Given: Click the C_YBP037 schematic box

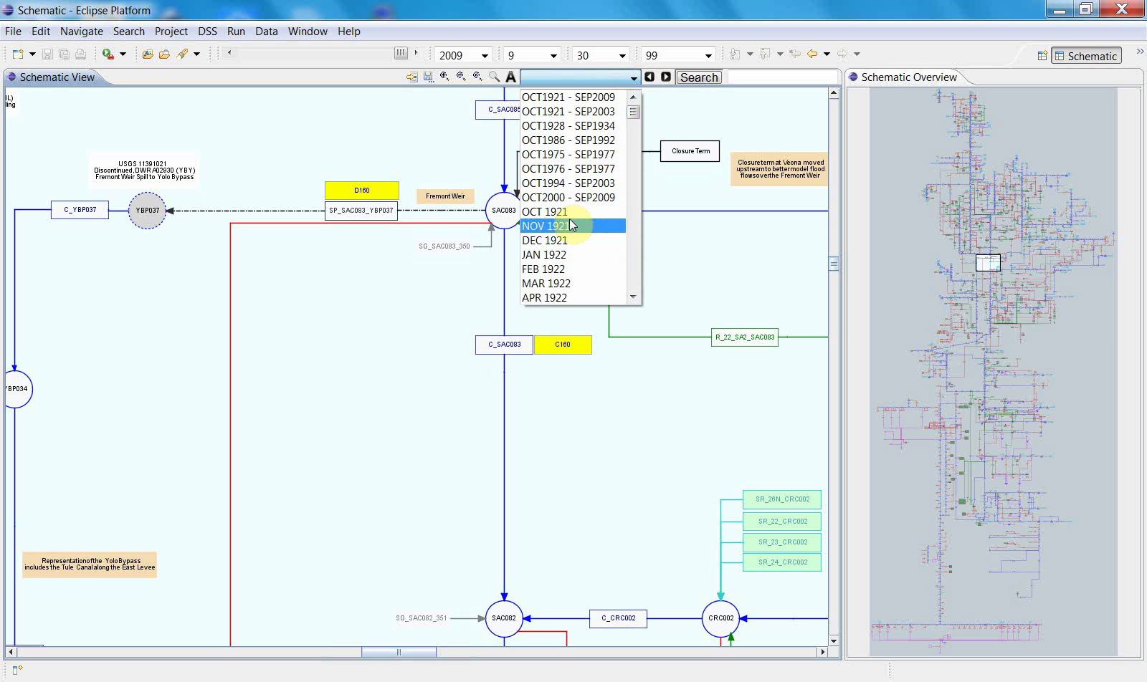Looking at the screenshot, I should 80,210.
